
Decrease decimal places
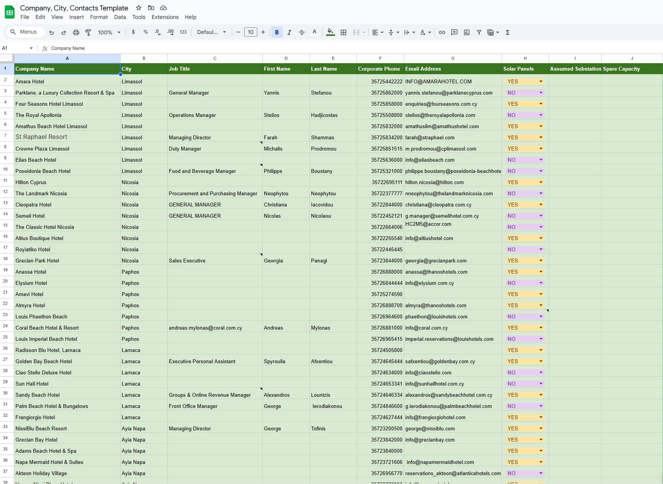158,32
